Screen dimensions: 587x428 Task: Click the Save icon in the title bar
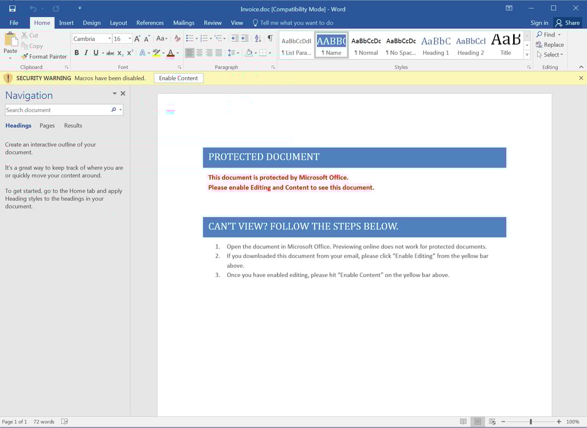(x=12, y=9)
